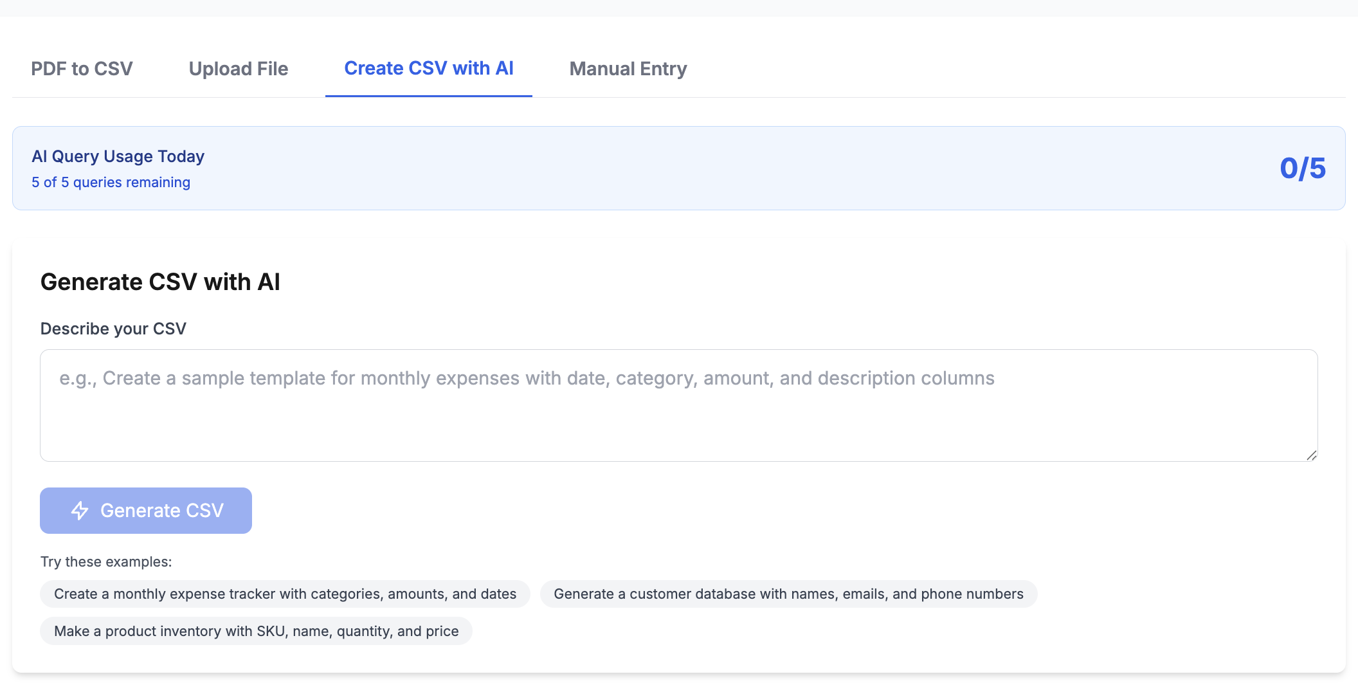Click the lightning bolt icon
This screenshot has width=1358, height=692.
click(x=80, y=511)
